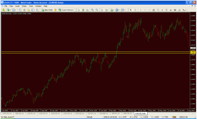Viewport: 197px width, 119px height.
Task: Click the New Order button
Action: tap(47, 10)
